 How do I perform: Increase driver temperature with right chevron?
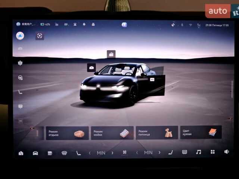click(x=112, y=153)
